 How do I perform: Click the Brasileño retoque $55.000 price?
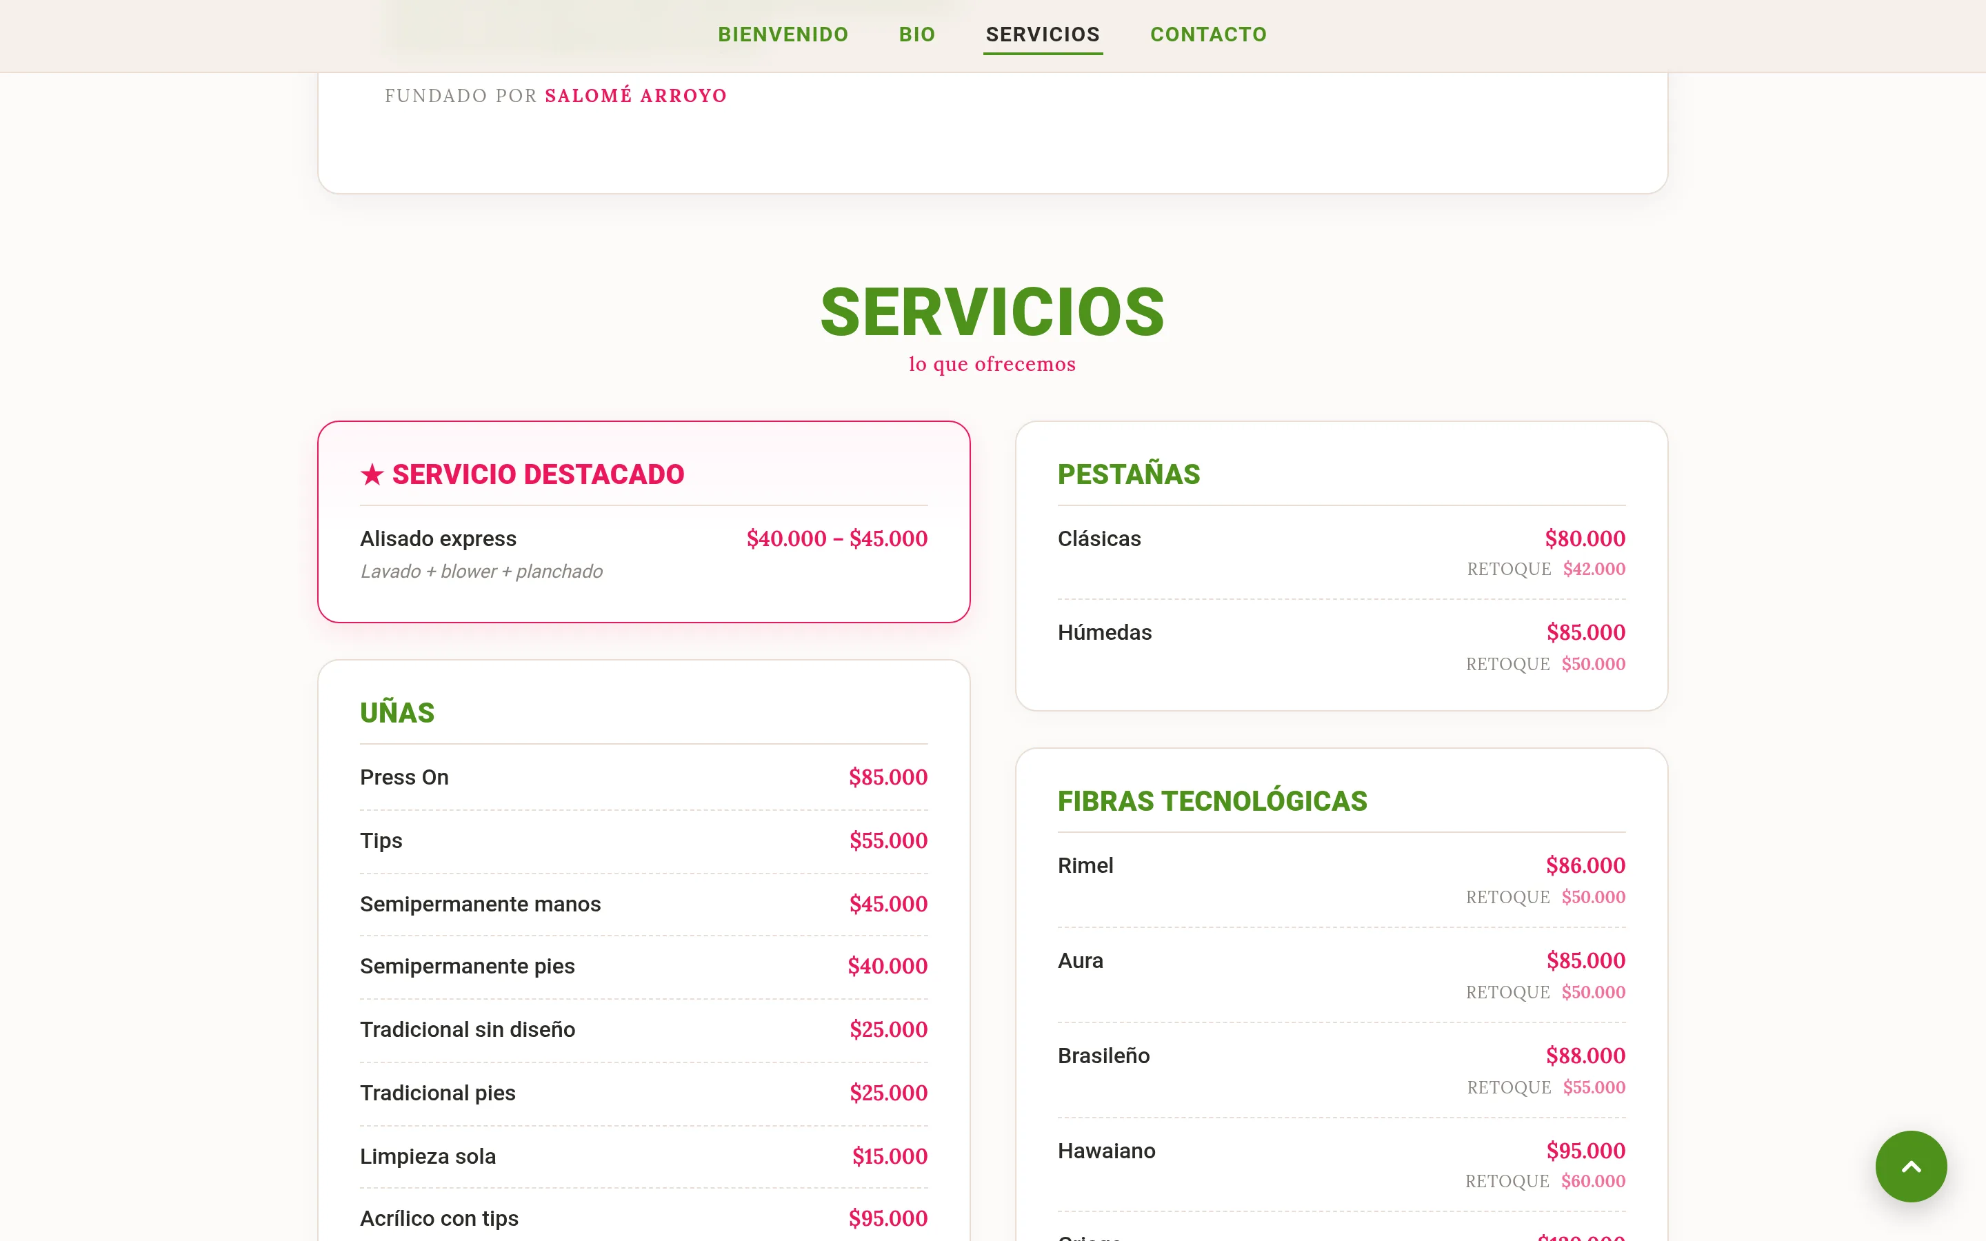pos(1594,1087)
